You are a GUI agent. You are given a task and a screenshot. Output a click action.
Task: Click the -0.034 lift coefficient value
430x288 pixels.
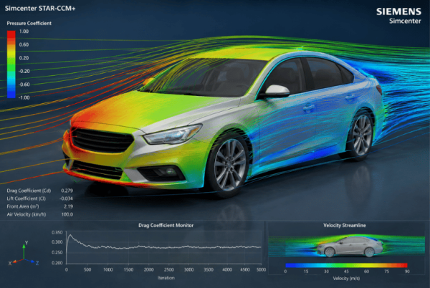point(66,198)
